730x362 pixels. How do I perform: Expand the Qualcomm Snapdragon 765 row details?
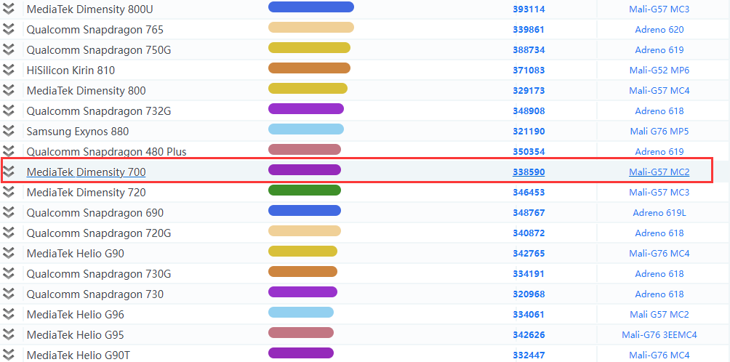[9, 30]
